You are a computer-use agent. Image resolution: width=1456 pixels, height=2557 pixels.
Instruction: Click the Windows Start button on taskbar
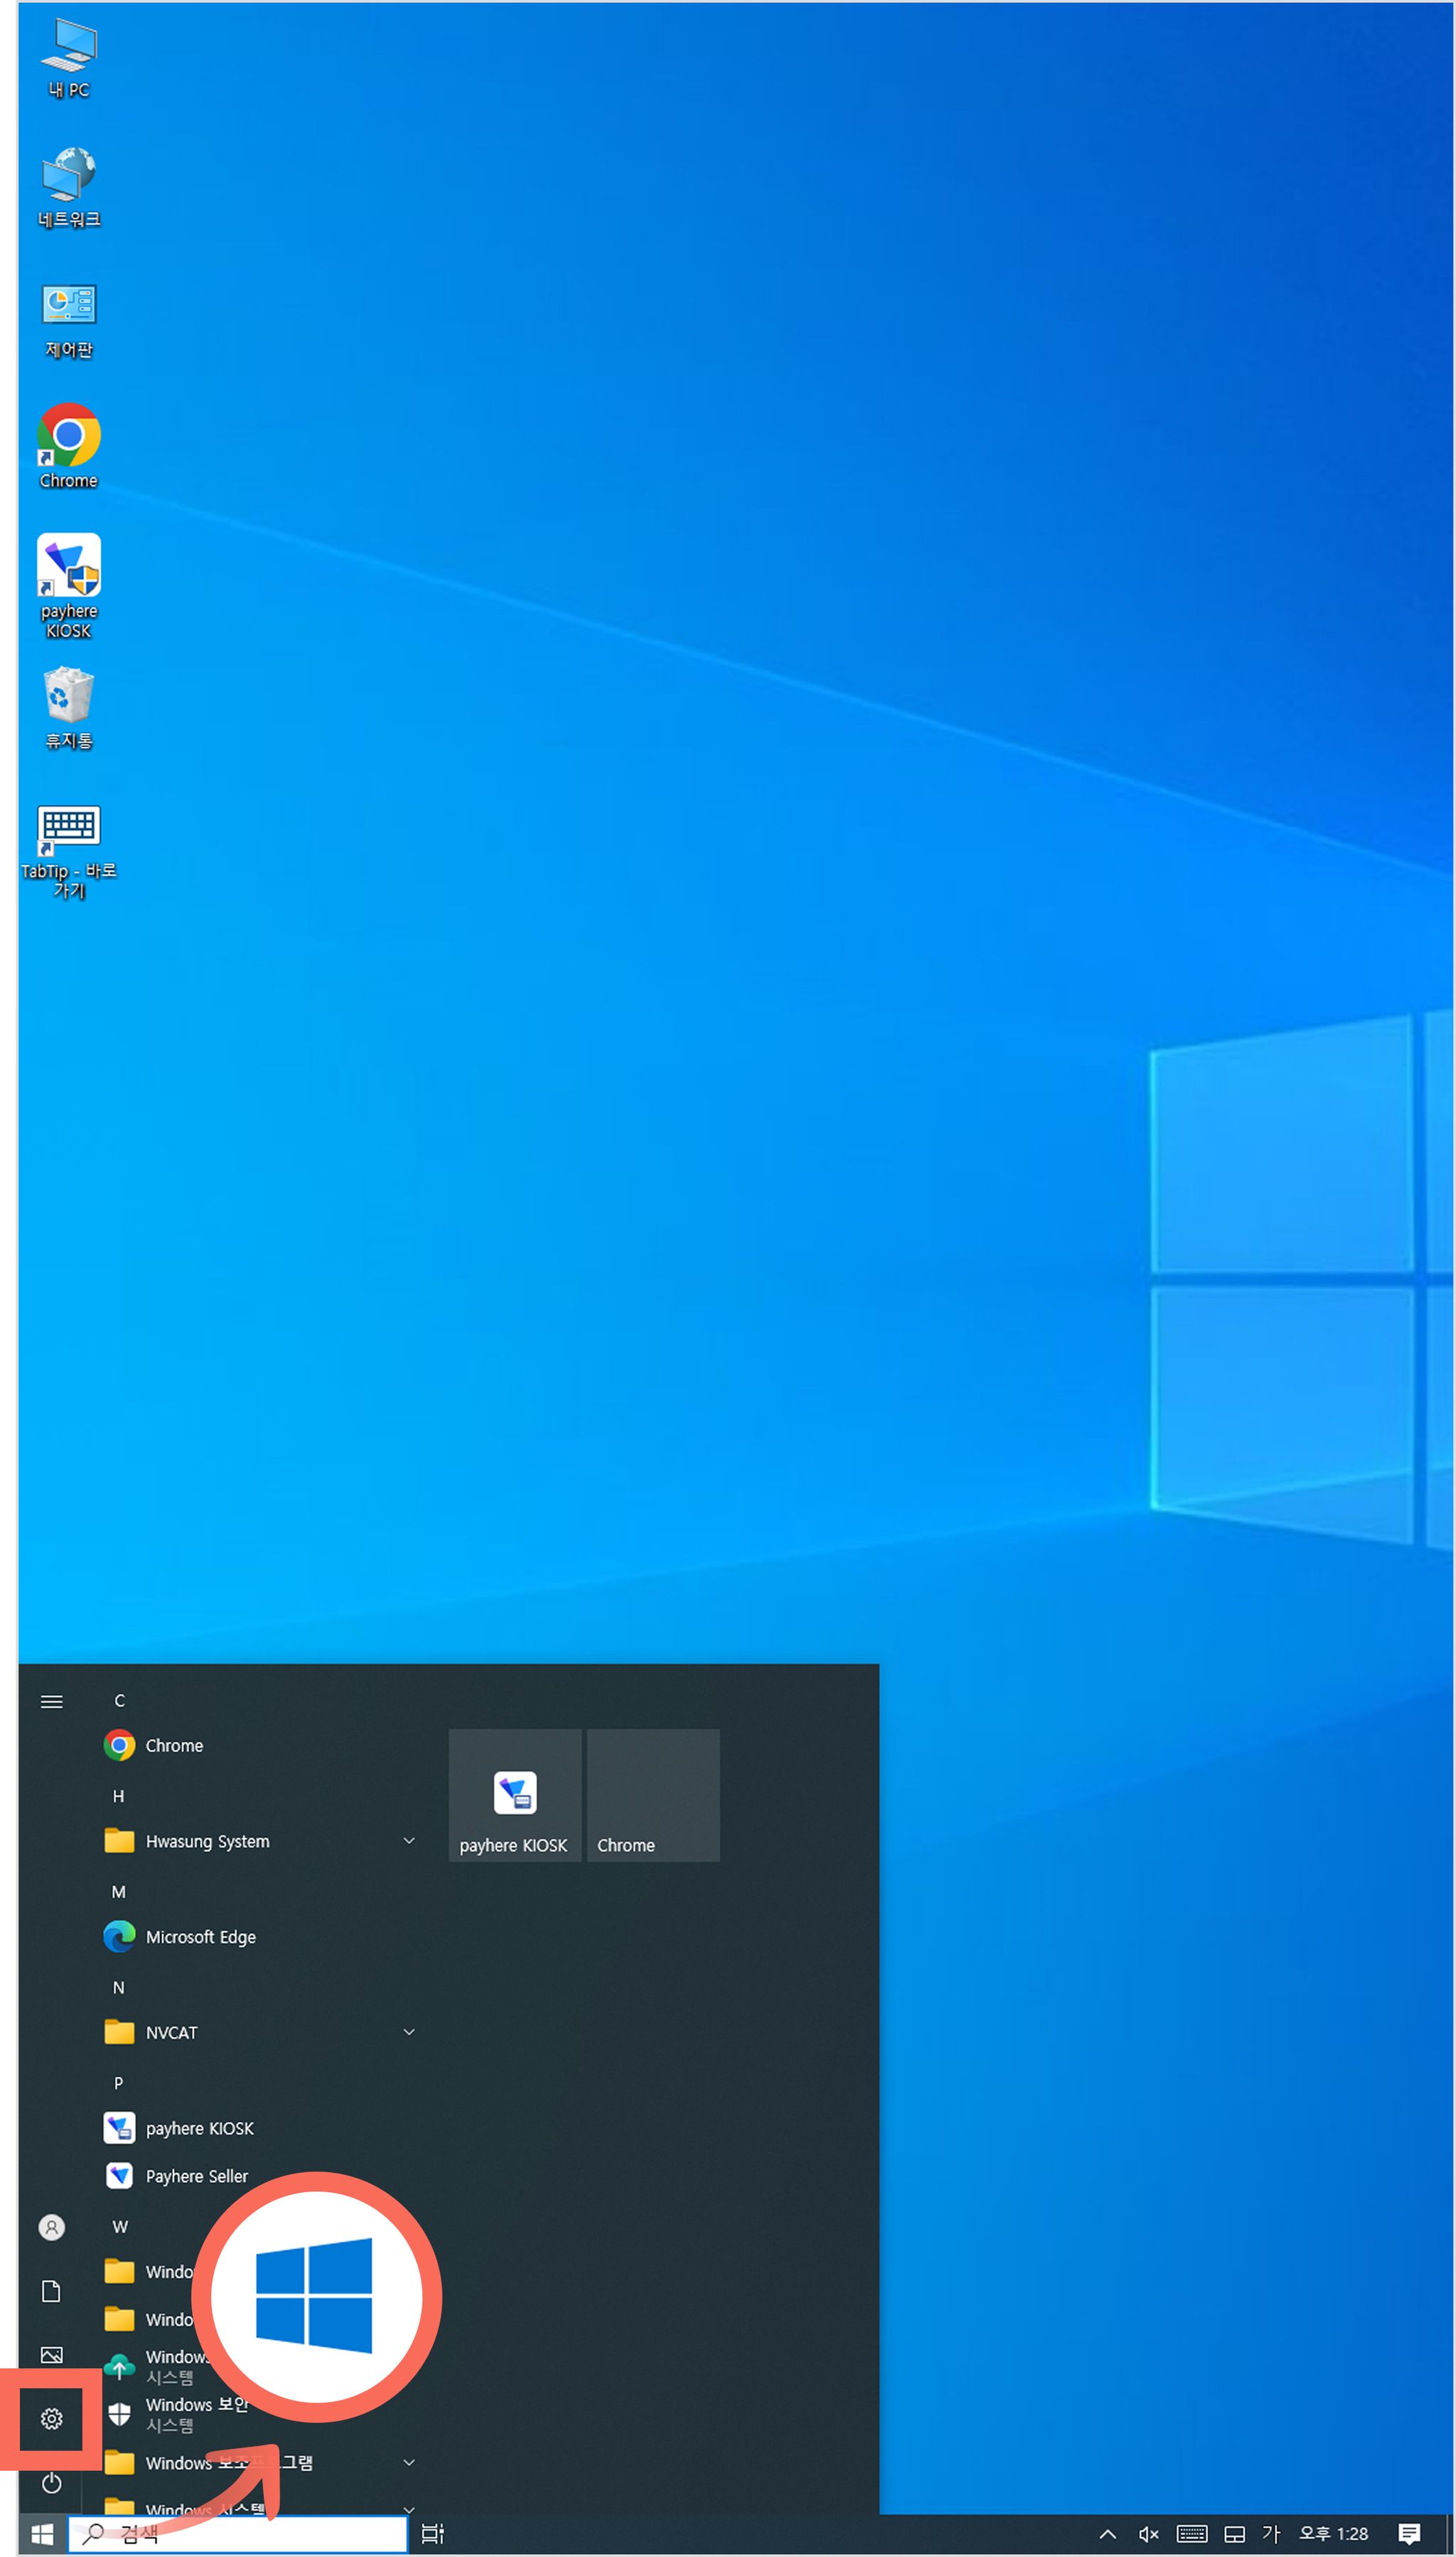point(42,2533)
